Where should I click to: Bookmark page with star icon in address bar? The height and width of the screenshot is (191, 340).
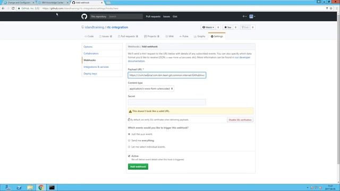[x=331, y=8]
